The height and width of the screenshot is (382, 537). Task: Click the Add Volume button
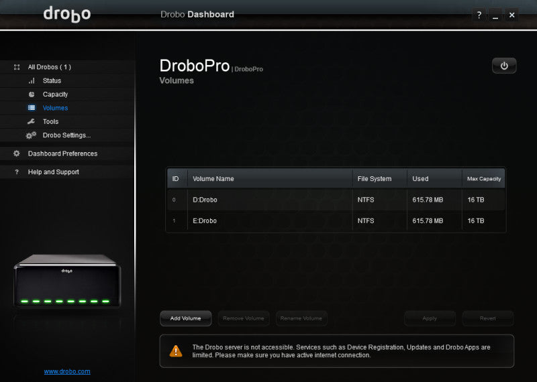pos(186,318)
